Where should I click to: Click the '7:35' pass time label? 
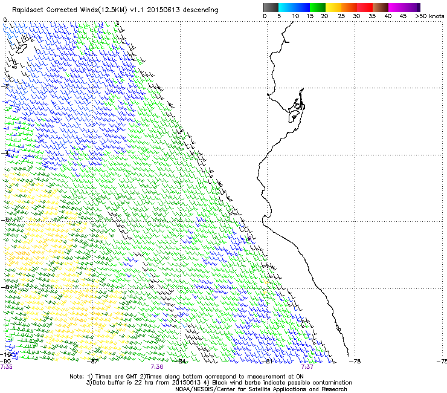click(x=6, y=367)
